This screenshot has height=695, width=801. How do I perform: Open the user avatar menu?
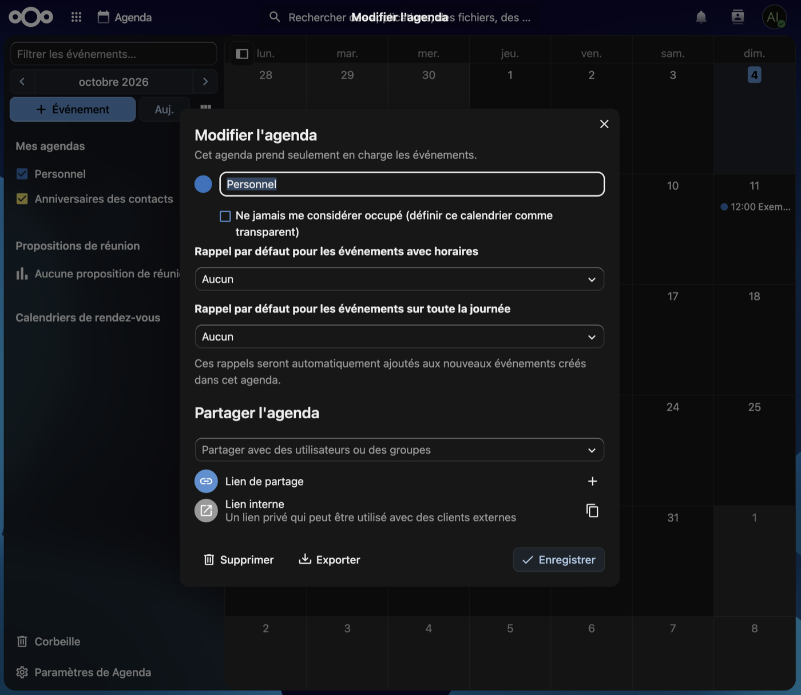tap(774, 17)
